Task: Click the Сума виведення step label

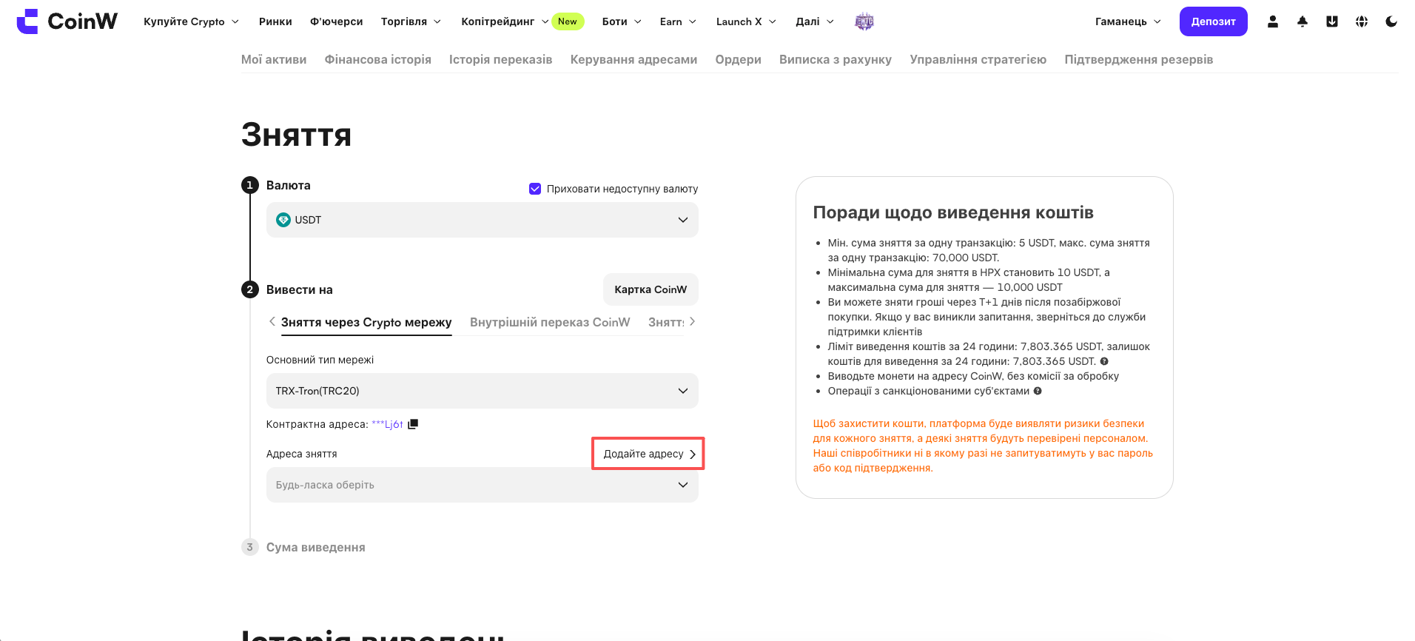Action: (x=316, y=547)
